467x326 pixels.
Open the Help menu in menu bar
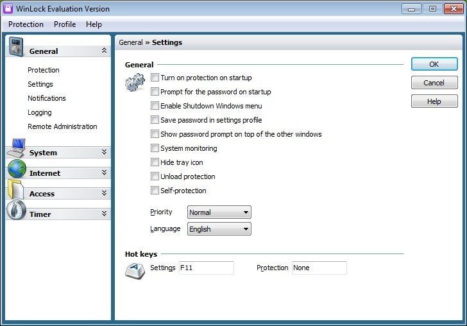coord(94,24)
